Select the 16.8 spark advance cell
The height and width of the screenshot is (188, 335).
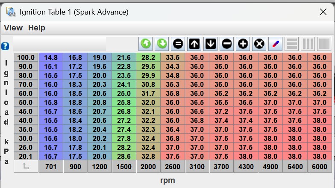pyautogui.click(x=75, y=57)
